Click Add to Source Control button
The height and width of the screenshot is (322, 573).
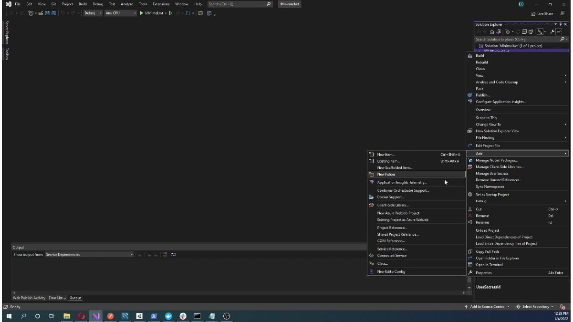487,307
